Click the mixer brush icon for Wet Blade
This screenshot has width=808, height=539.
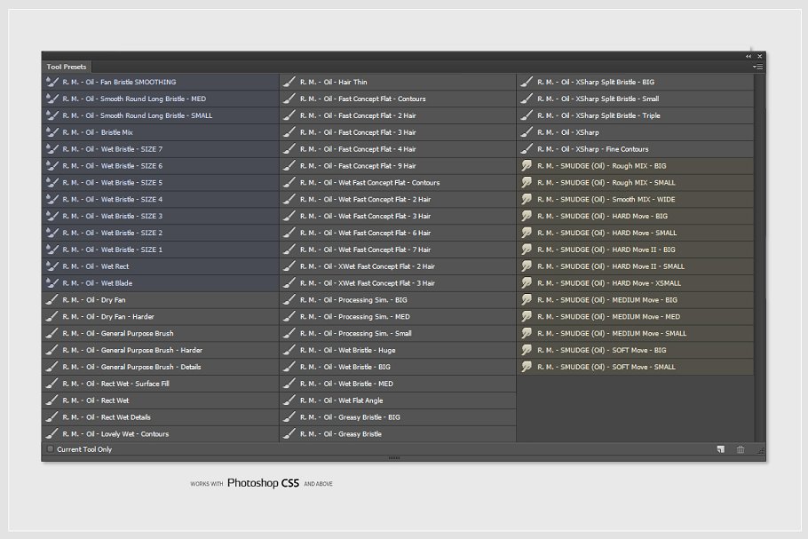click(51, 283)
